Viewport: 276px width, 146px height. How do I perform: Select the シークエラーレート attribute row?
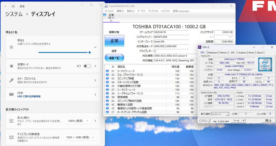(x=151, y=90)
